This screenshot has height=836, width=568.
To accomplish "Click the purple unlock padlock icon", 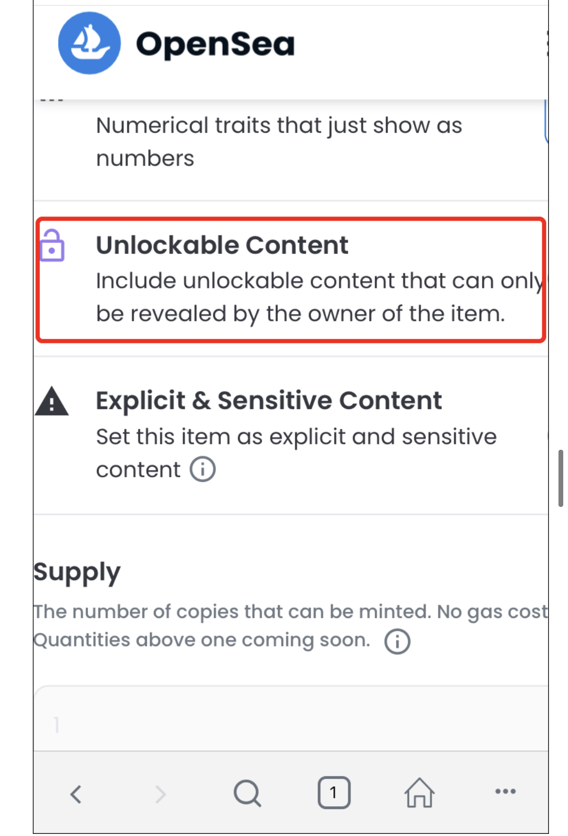I will pyautogui.click(x=52, y=246).
